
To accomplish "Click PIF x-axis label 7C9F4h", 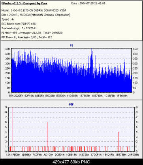I will coord(37,155).
